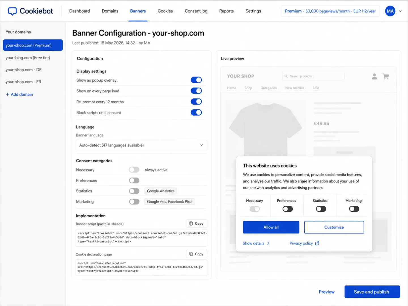Select your-shop.com - FR domain

23,82
